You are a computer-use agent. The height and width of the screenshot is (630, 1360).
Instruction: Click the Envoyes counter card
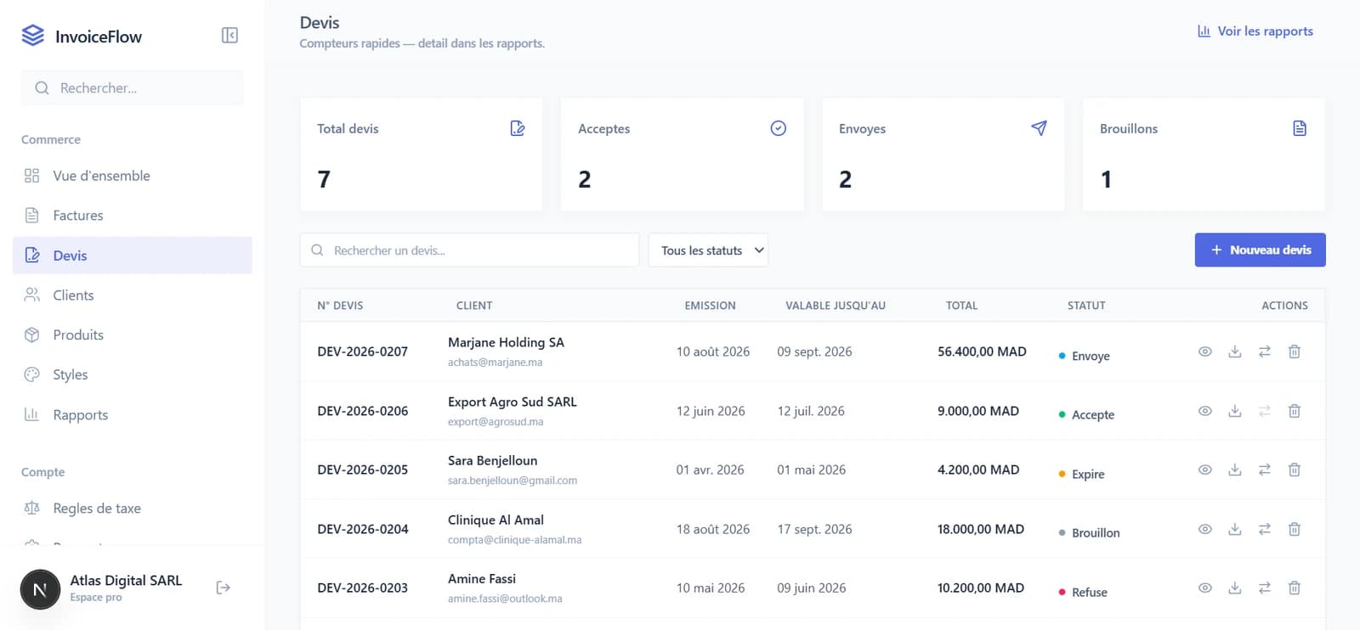(943, 155)
